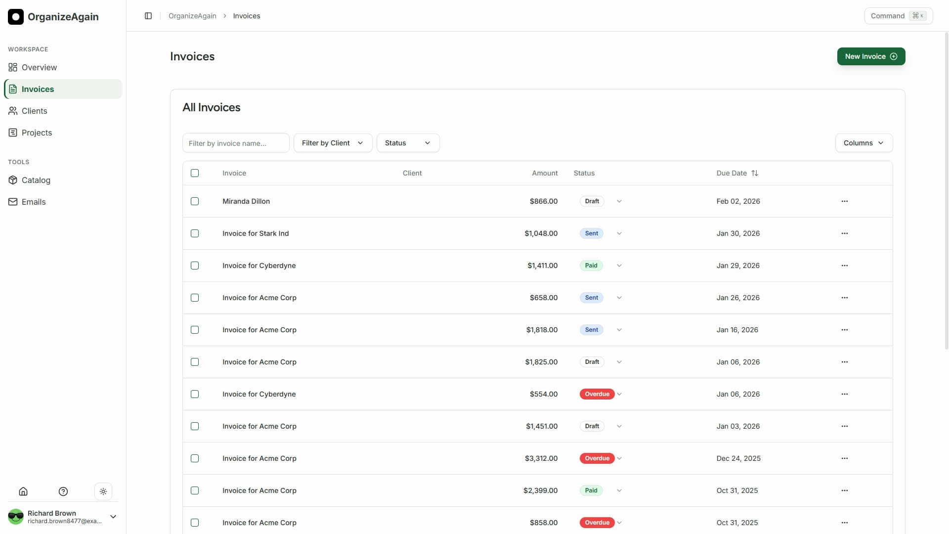Viewport: 949px width, 534px height.
Task: Open the Columns menu
Action: pyautogui.click(x=863, y=143)
